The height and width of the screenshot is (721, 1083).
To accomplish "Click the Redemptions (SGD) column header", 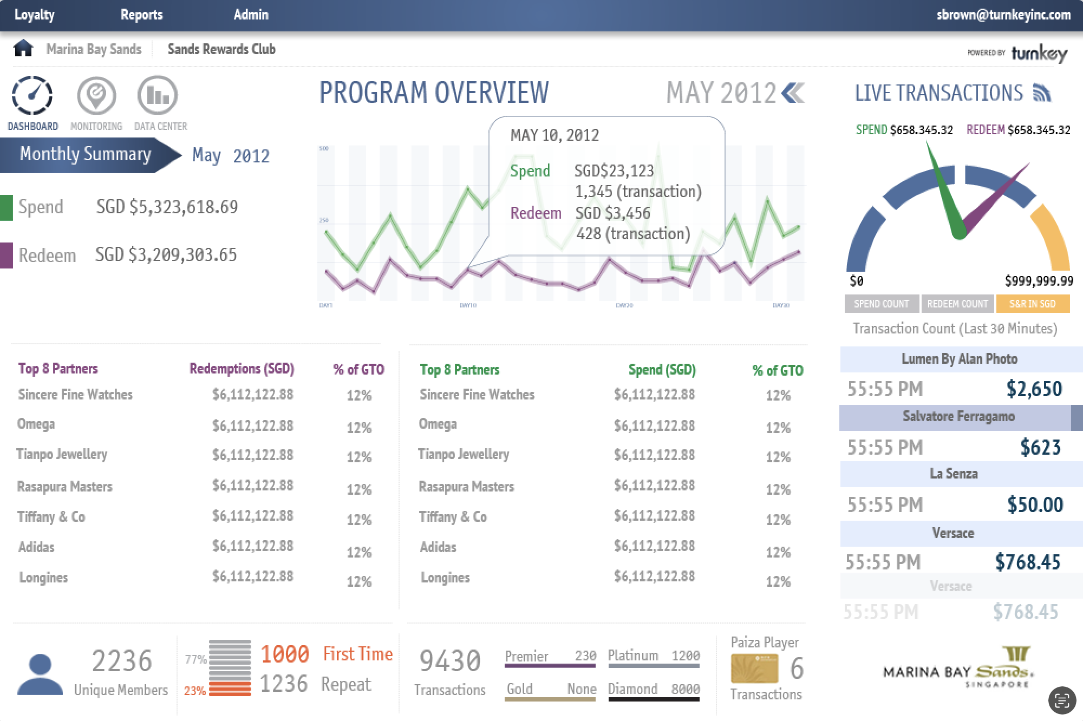I will [242, 369].
